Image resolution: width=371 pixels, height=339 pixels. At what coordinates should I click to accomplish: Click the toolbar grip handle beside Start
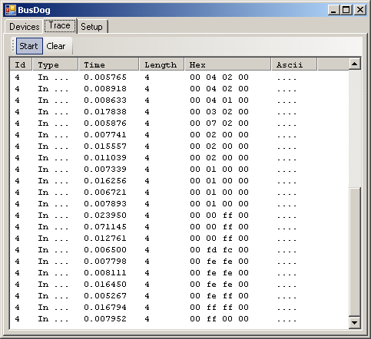click(x=13, y=46)
